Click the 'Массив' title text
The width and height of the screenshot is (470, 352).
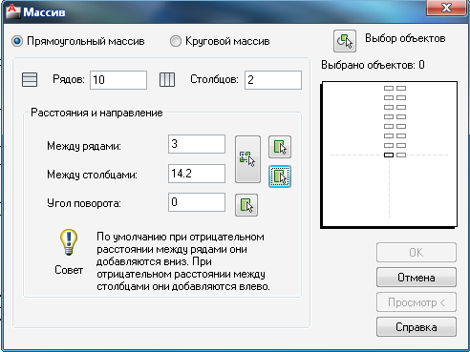click(x=44, y=12)
